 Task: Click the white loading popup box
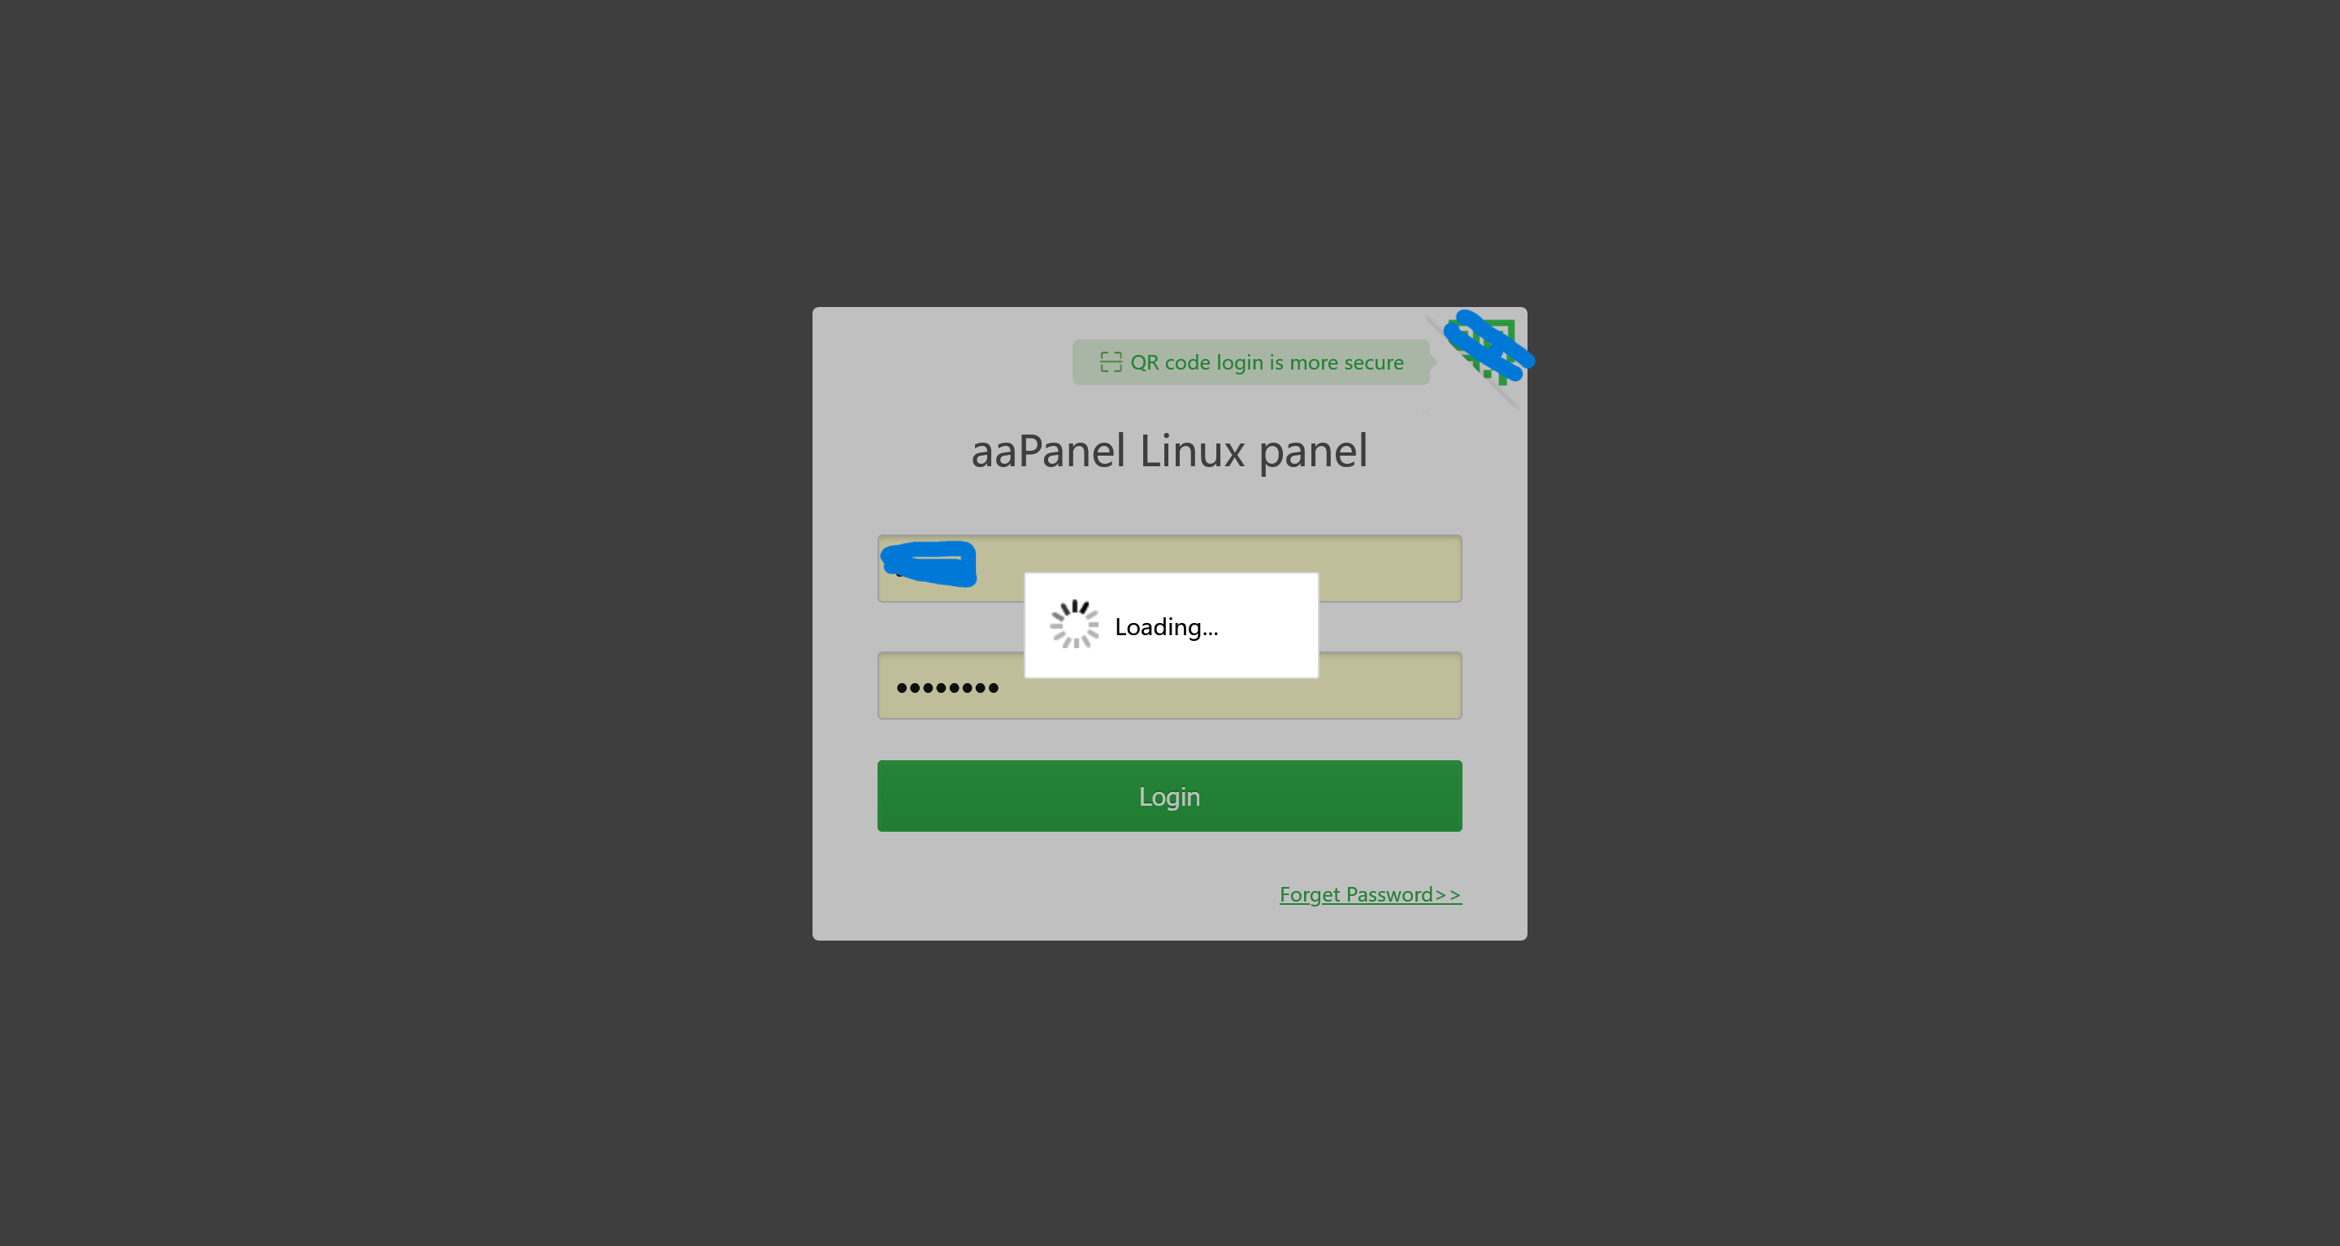[1171, 625]
